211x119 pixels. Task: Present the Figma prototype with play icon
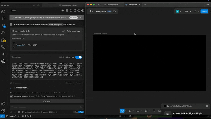pyautogui.click(x=196, y=11)
